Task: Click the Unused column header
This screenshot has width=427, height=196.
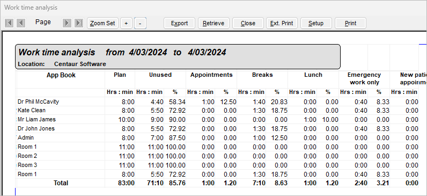Action: (x=160, y=75)
